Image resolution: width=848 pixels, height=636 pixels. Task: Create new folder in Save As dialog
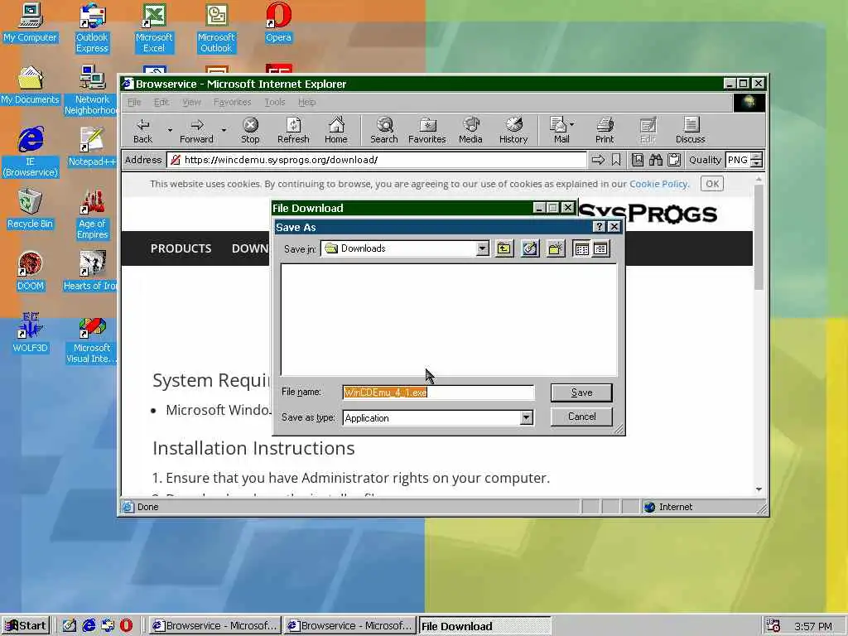[556, 248]
